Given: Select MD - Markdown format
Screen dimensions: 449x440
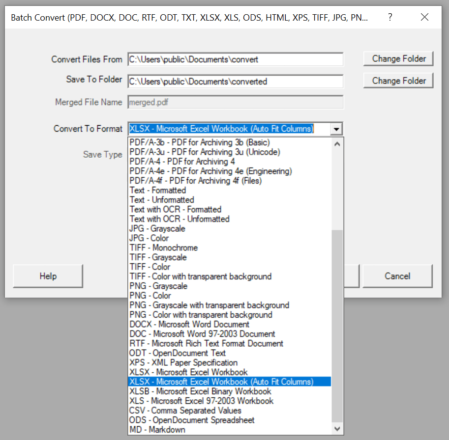Looking at the screenshot, I should click(229, 430).
